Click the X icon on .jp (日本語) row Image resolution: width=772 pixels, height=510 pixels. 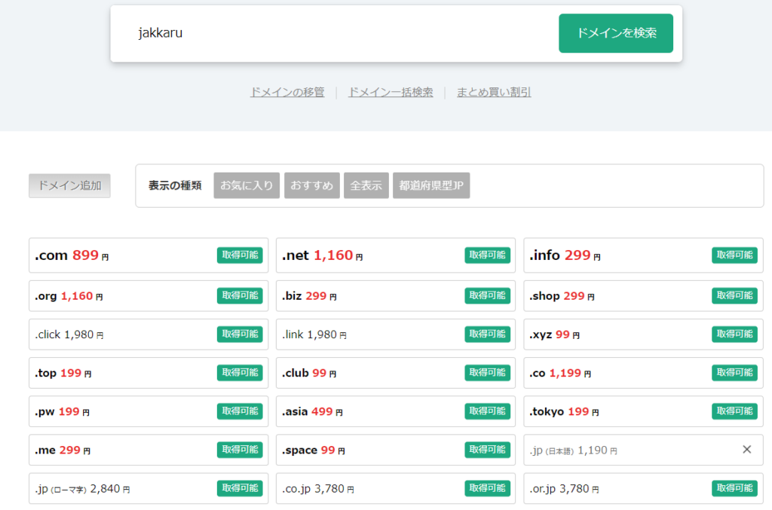coord(747,450)
